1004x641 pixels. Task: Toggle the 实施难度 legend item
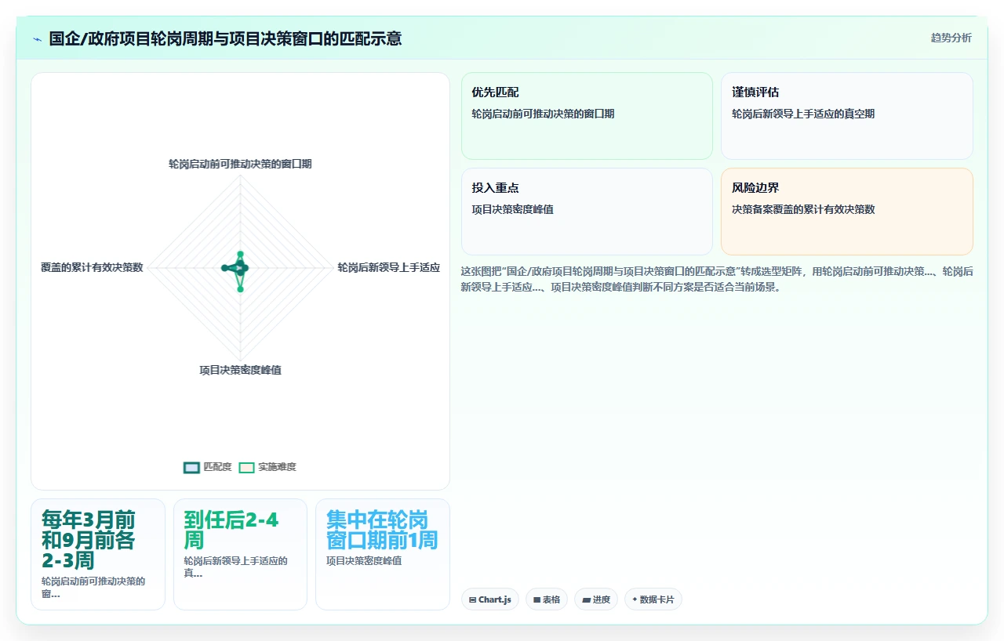tap(267, 467)
